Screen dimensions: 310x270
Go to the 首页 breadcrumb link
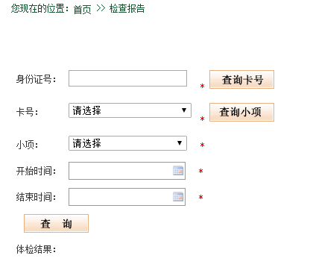click(82, 9)
